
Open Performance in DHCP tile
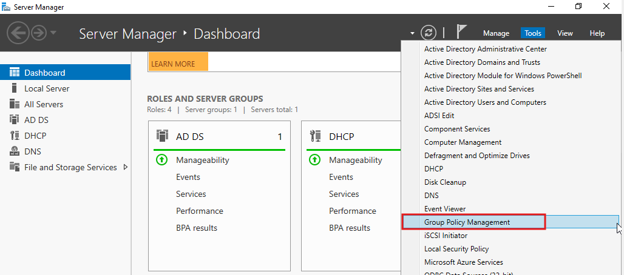coord(353,211)
